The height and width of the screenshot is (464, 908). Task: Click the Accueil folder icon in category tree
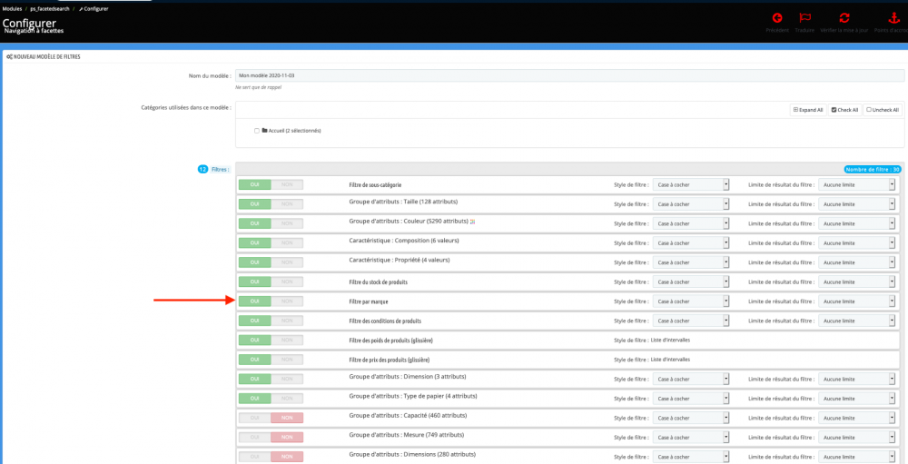264,130
